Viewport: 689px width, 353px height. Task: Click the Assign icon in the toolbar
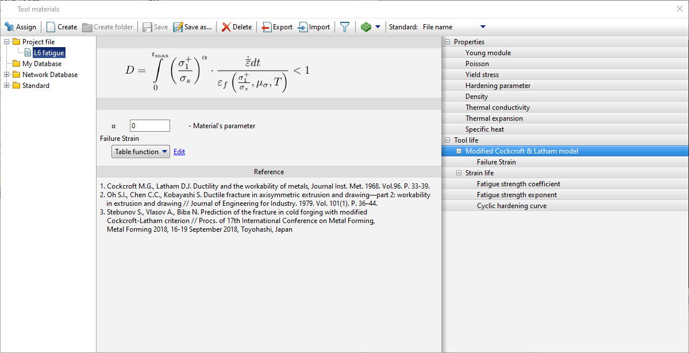click(x=21, y=26)
